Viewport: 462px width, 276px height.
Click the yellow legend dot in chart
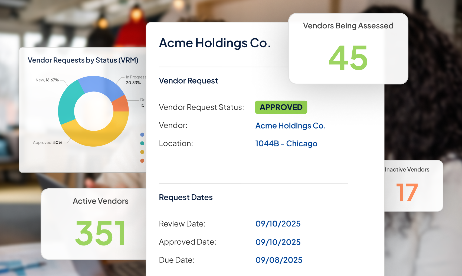pyautogui.click(x=142, y=152)
